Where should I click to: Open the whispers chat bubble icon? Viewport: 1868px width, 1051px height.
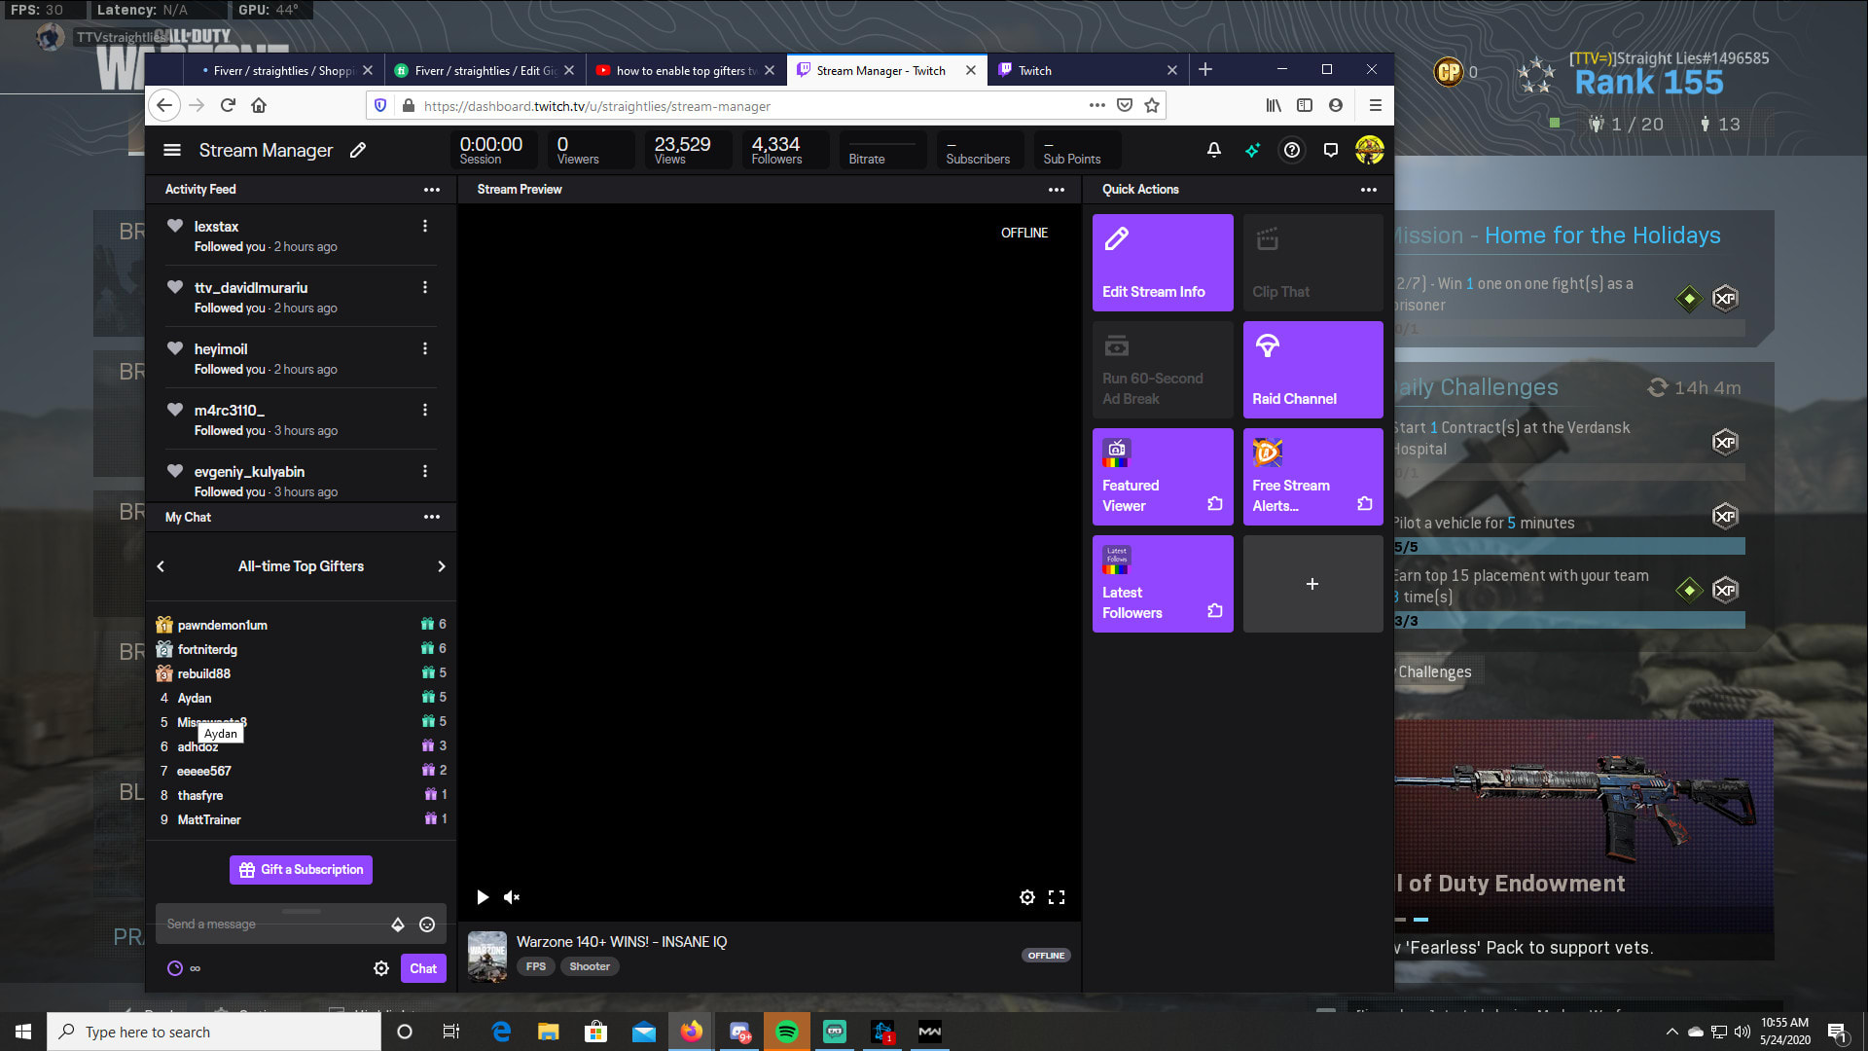click(x=1330, y=150)
